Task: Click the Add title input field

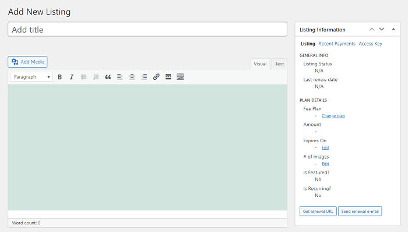Action: [147, 29]
